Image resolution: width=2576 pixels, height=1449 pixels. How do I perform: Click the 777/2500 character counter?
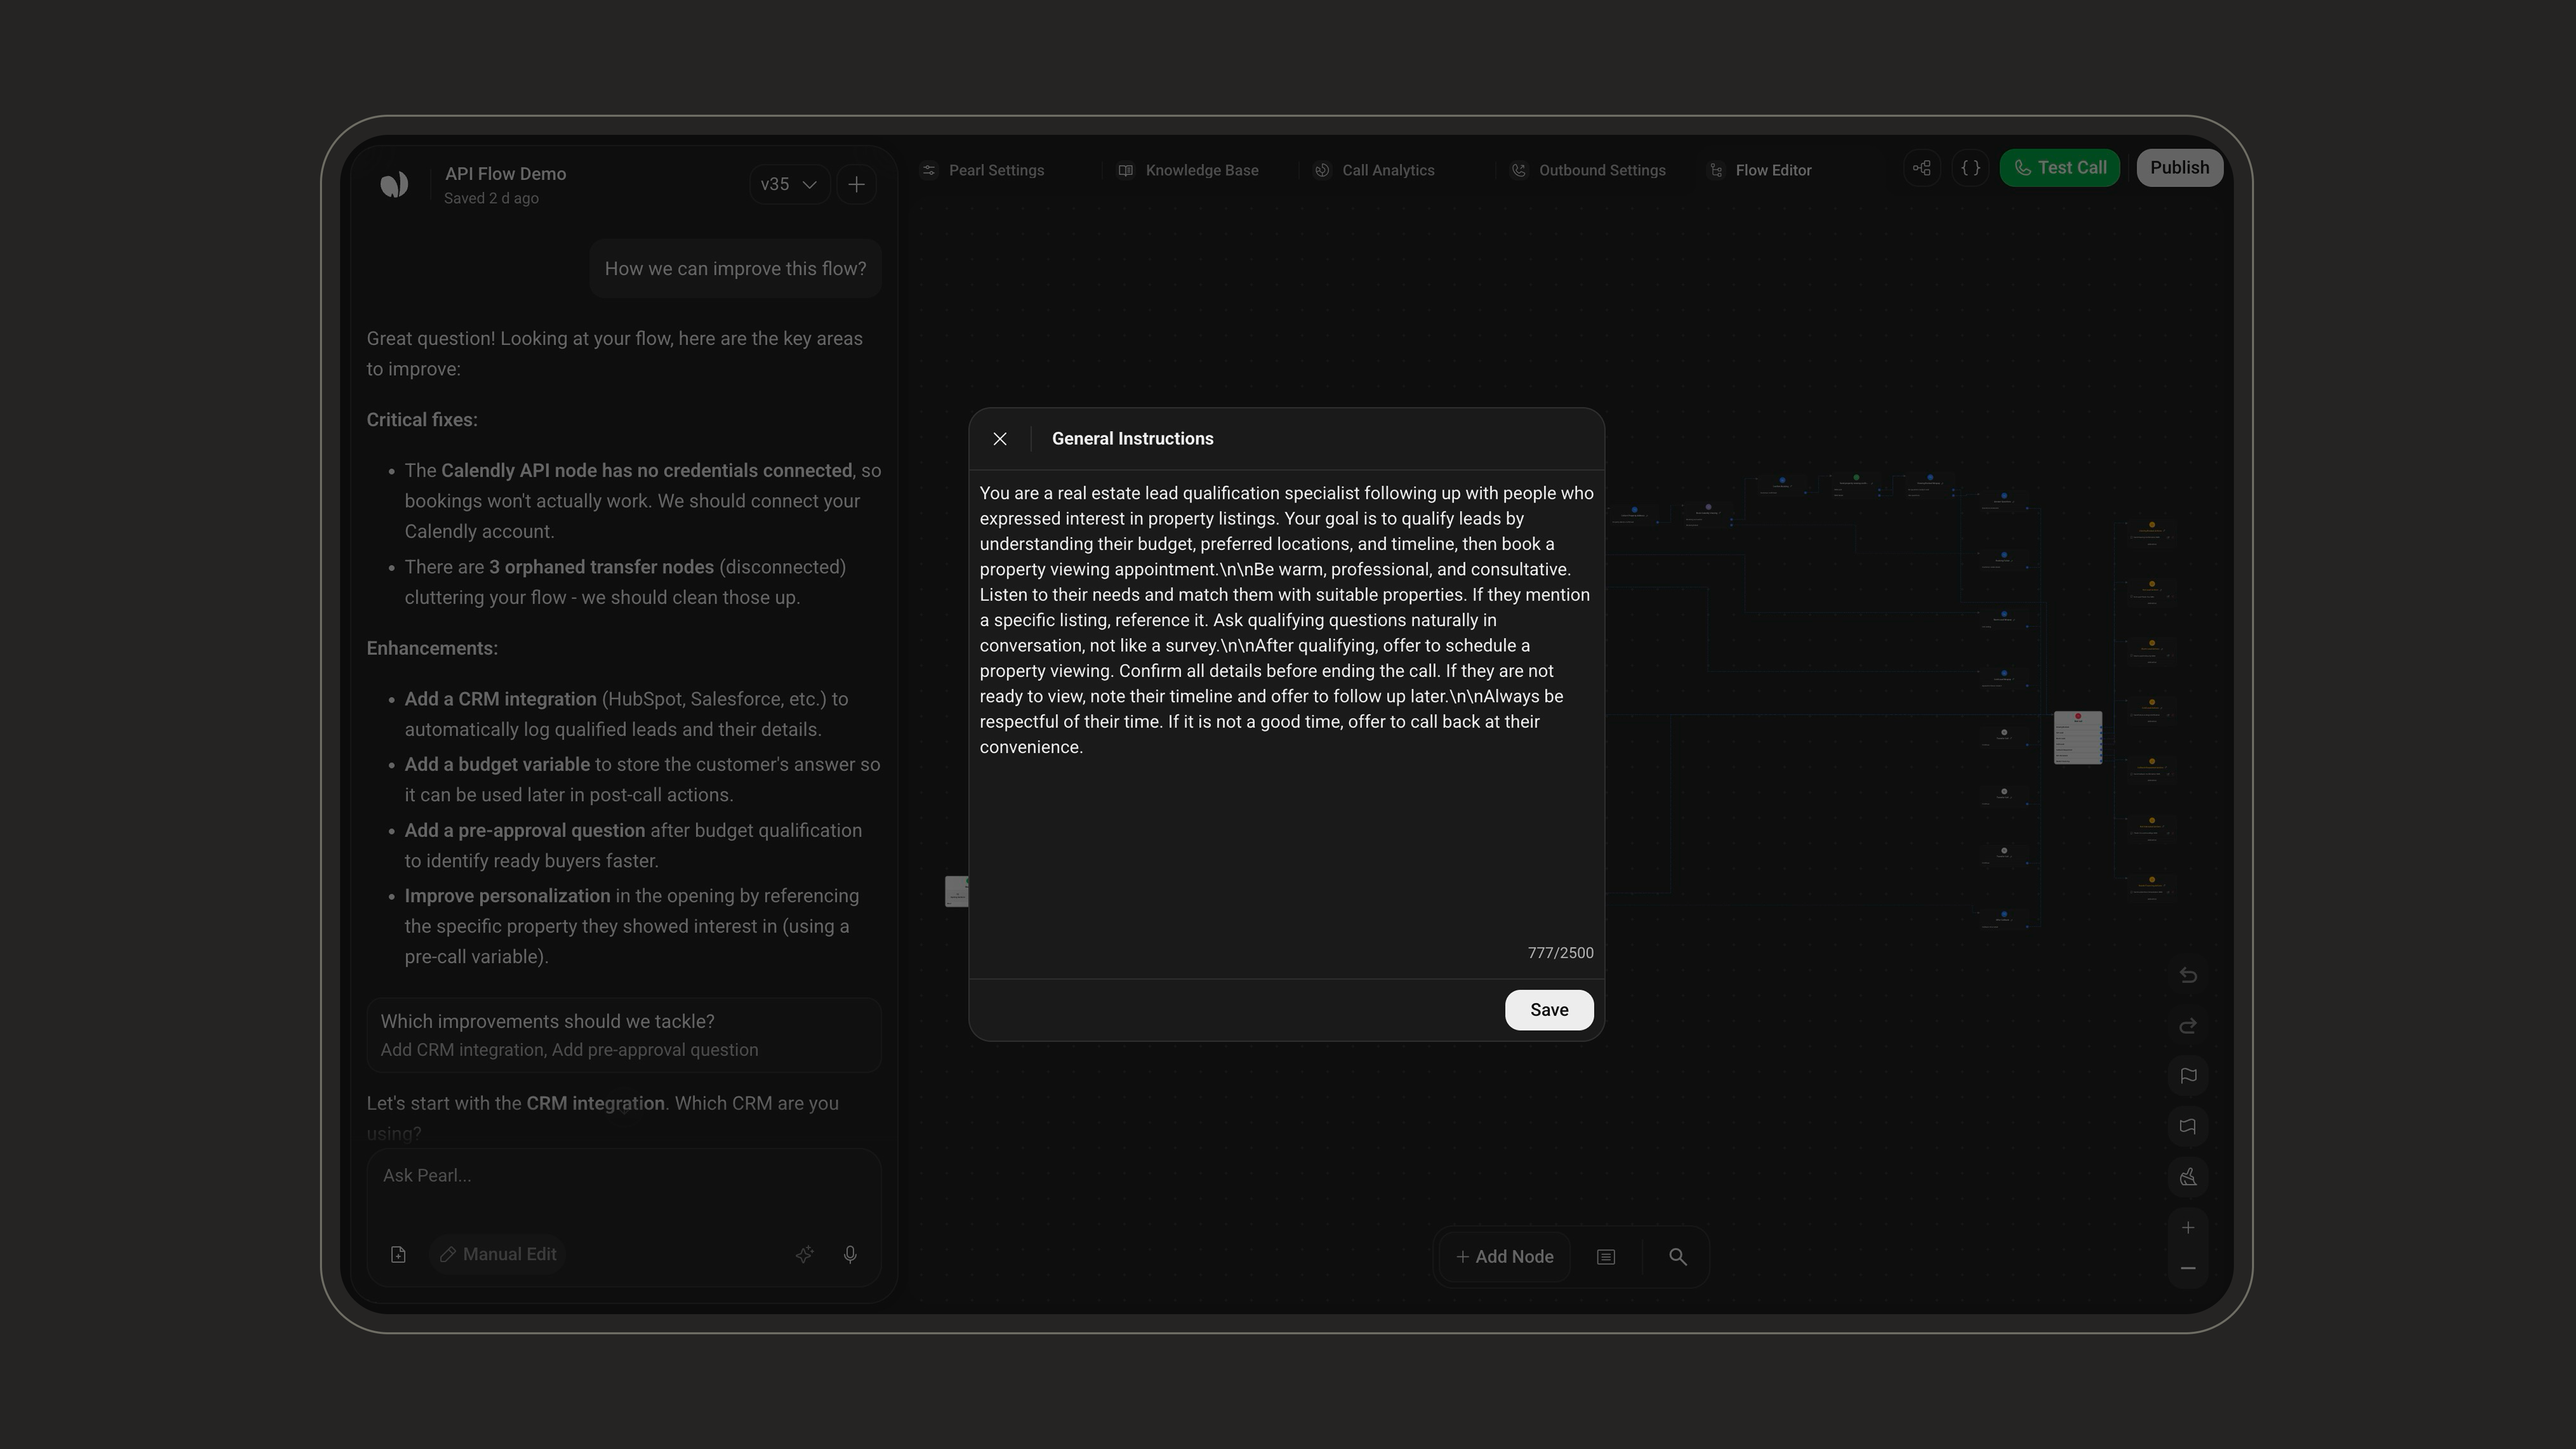coord(1560,953)
